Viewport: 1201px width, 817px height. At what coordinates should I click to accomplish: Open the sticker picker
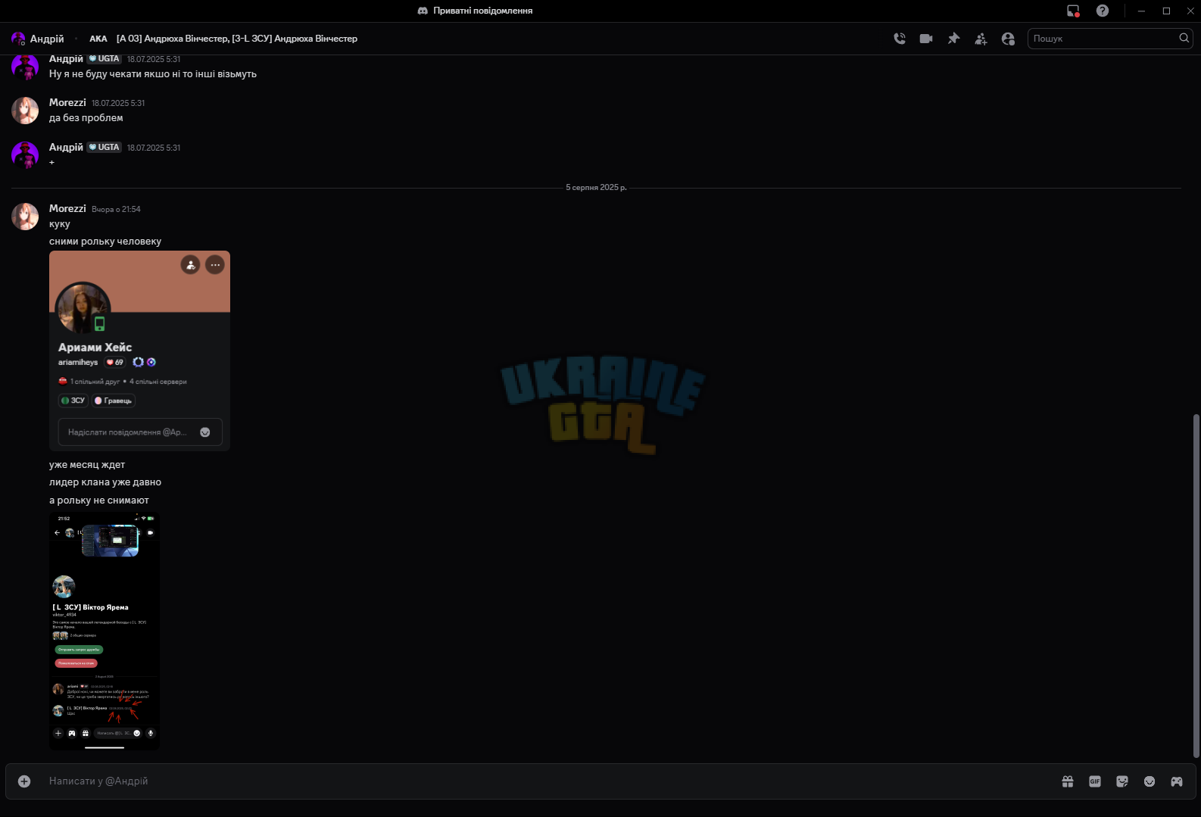pyautogui.click(x=1122, y=781)
